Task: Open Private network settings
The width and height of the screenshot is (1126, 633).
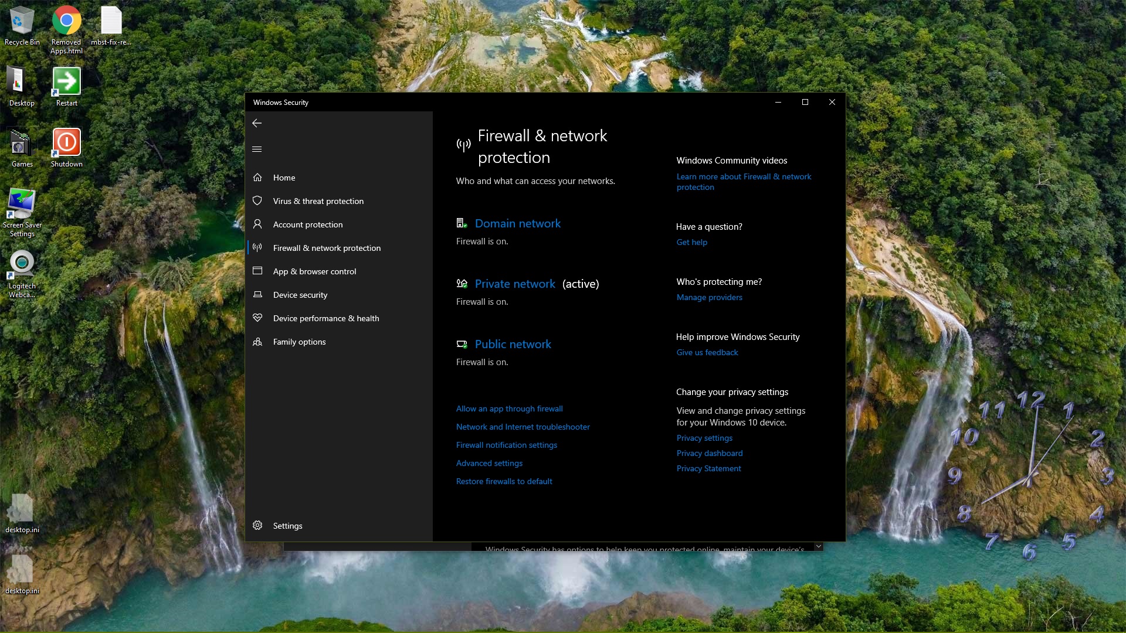Action: 514,284
